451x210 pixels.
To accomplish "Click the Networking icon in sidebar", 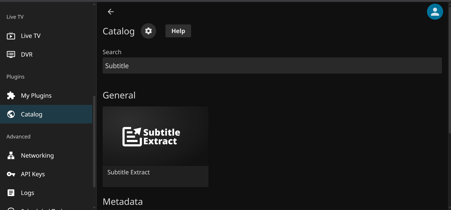I will pos(11,155).
